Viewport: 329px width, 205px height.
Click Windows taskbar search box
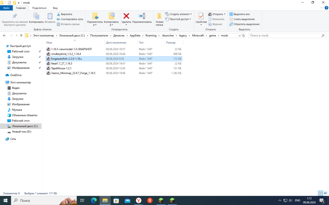[x=44, y=200]
